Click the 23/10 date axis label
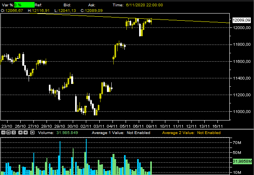Screen dimensions: 254x175 [7, 126]
